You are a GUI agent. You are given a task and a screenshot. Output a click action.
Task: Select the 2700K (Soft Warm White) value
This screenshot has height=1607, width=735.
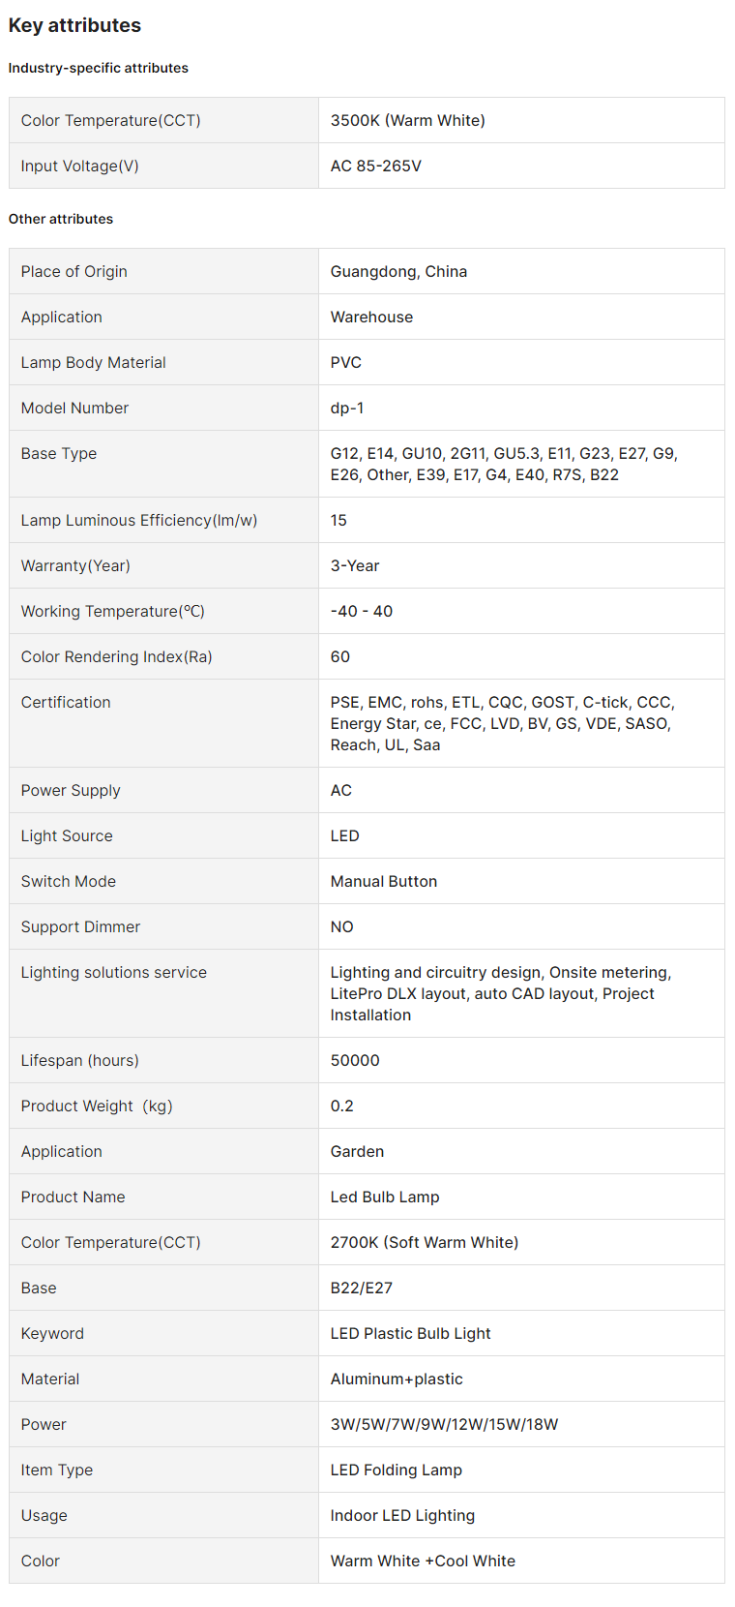pos(424,1242)
